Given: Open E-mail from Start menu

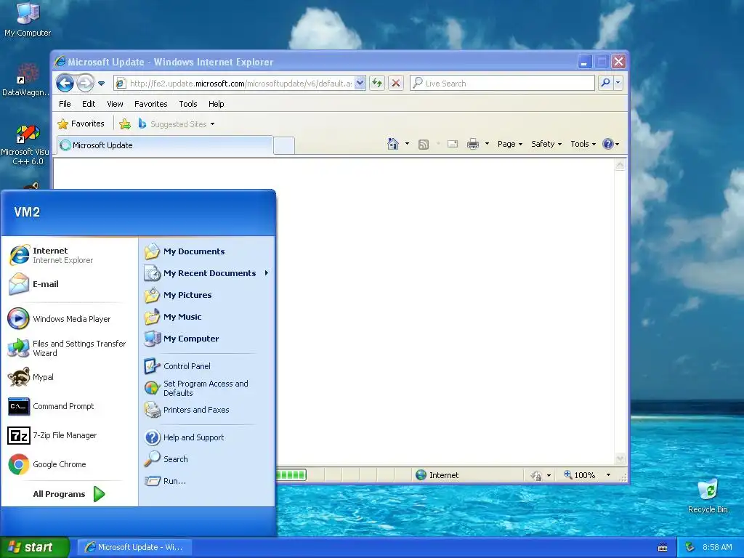Looking at the screenshot, I should coord(69,284).
